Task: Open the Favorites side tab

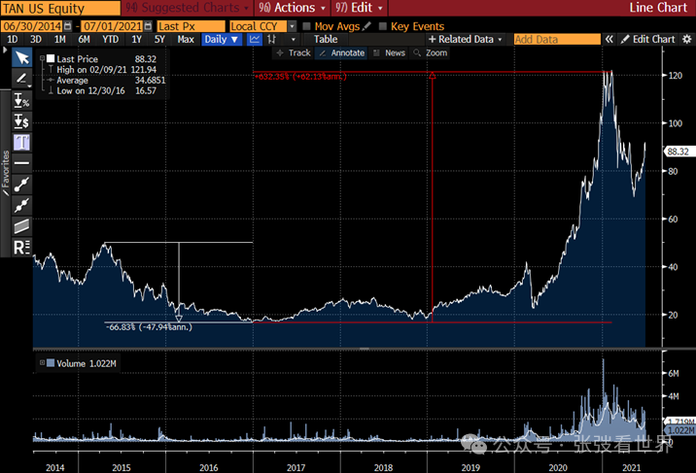Action: [5, 173]
